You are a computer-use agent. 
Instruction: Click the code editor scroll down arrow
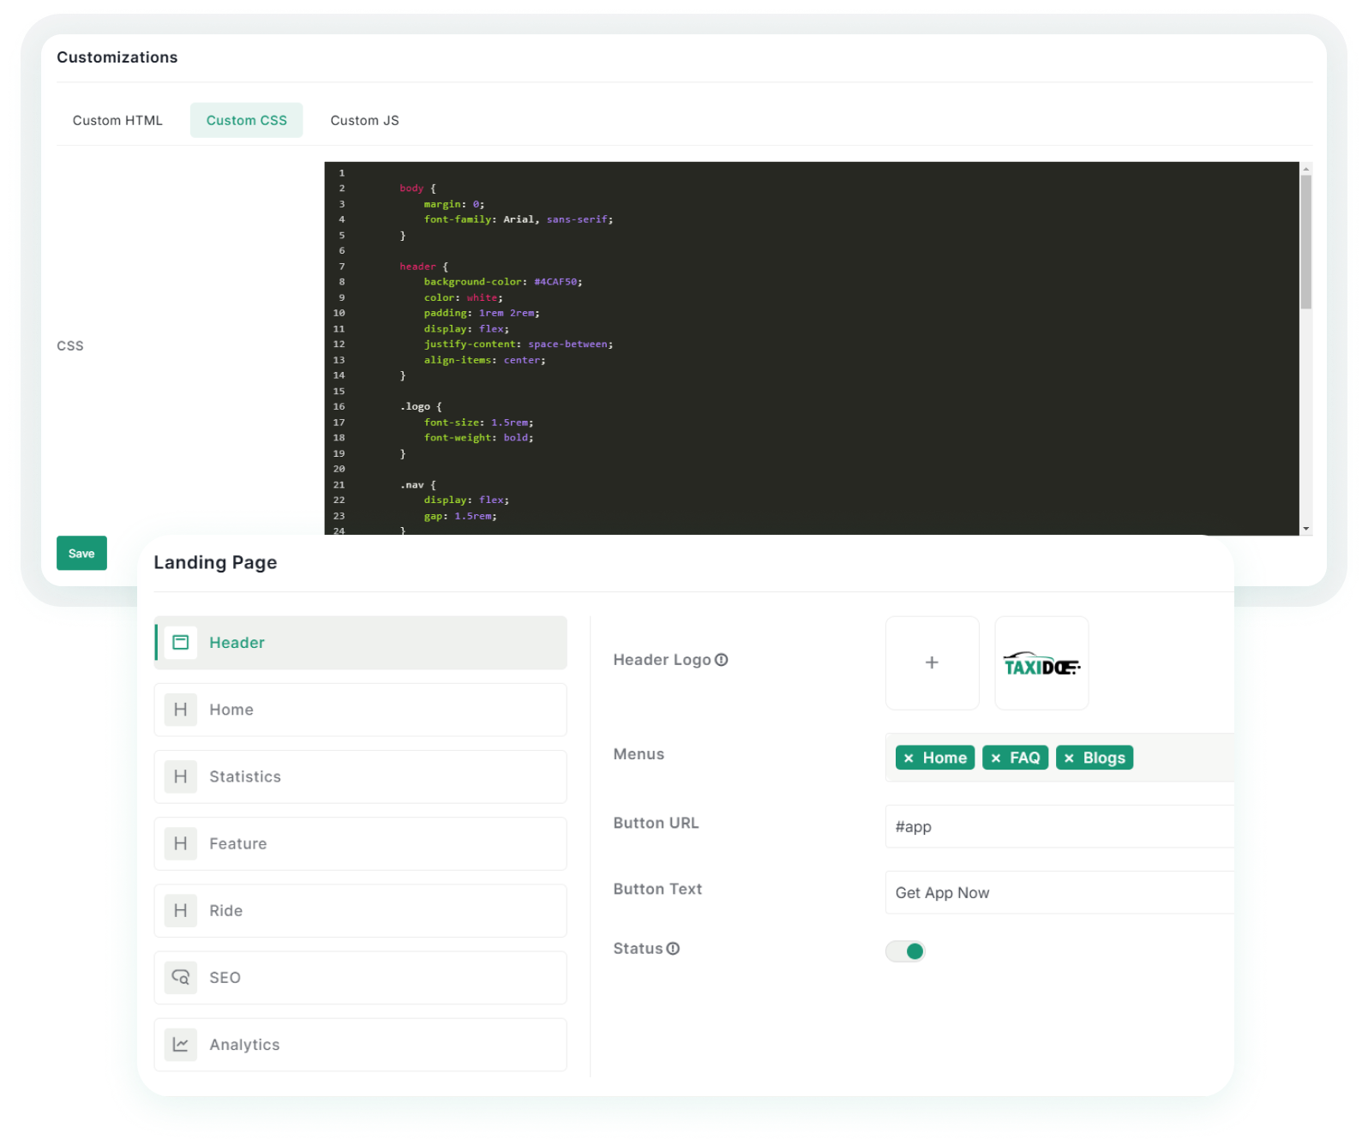(x=1306, y=529)
